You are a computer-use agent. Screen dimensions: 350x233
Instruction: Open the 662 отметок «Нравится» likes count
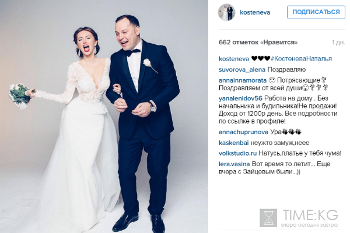258,42
